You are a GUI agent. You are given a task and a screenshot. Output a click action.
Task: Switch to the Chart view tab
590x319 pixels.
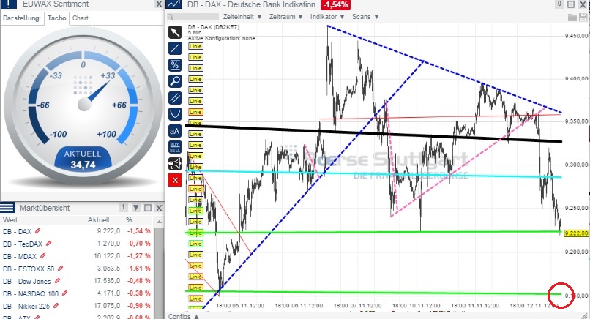click(80, 18)
